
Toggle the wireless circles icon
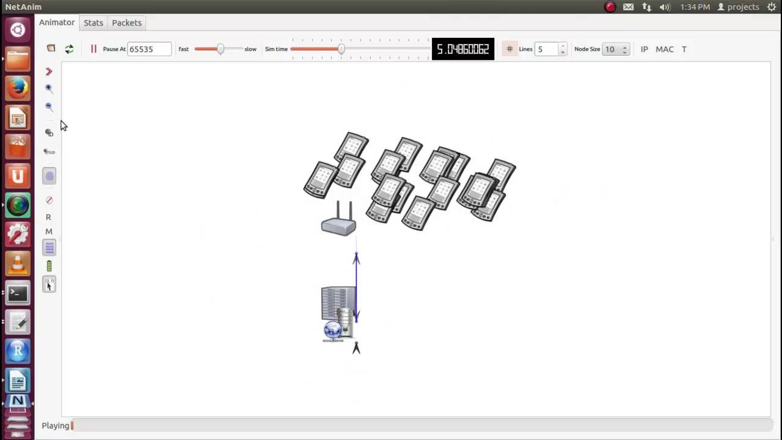[x=49, y=176]
